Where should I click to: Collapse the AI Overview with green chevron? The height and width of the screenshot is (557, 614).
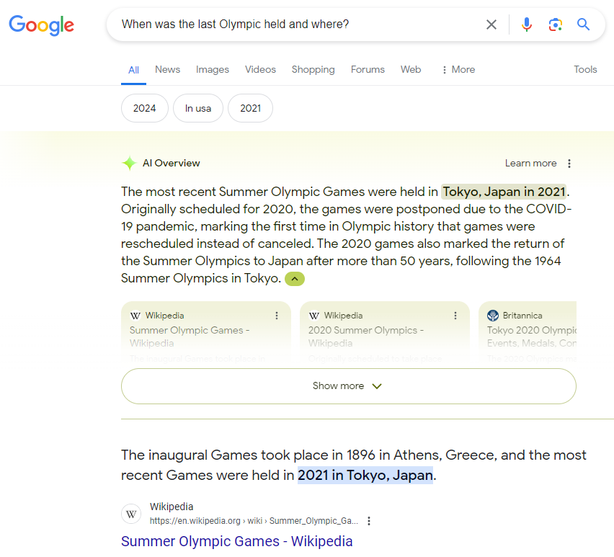295,279
